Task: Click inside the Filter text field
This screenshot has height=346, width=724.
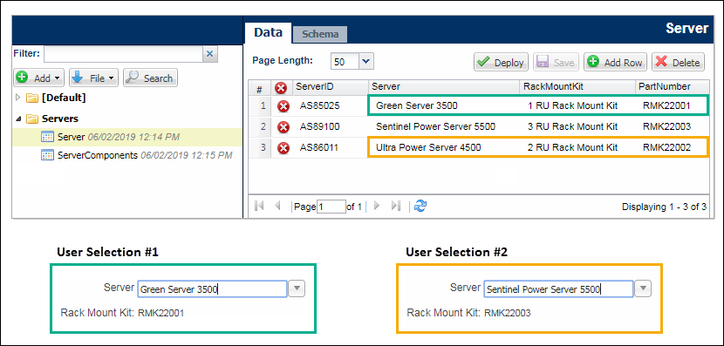Action: [123, 54]
